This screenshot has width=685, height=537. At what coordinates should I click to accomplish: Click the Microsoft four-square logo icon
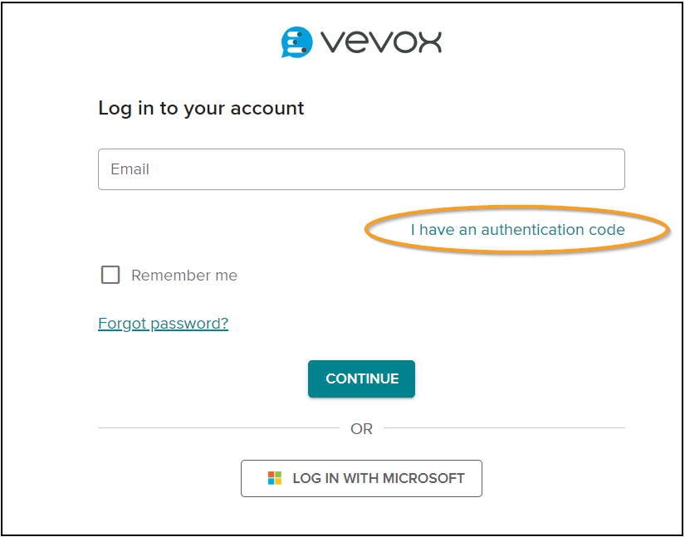[275, 478]
